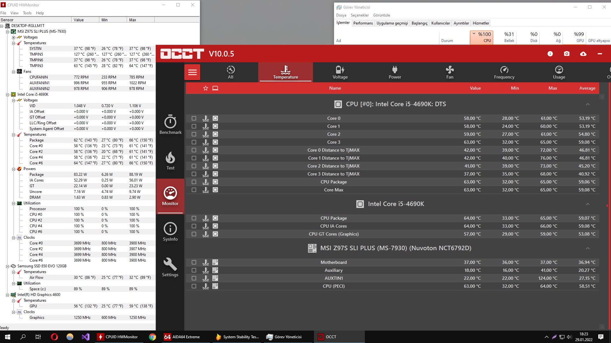This screenshot has width=611, height=343.
Task: Collapse Intel Core i5 4690K tree node
Action: (x=8, y=94)
